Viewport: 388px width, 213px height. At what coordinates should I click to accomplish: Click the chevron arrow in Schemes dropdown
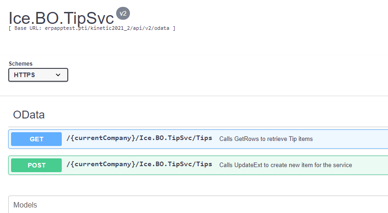point(58,75)
